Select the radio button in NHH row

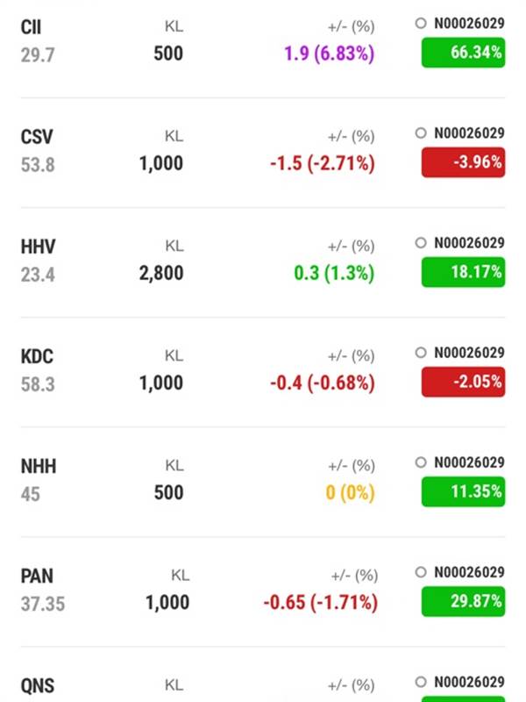[x=421, y=462]
